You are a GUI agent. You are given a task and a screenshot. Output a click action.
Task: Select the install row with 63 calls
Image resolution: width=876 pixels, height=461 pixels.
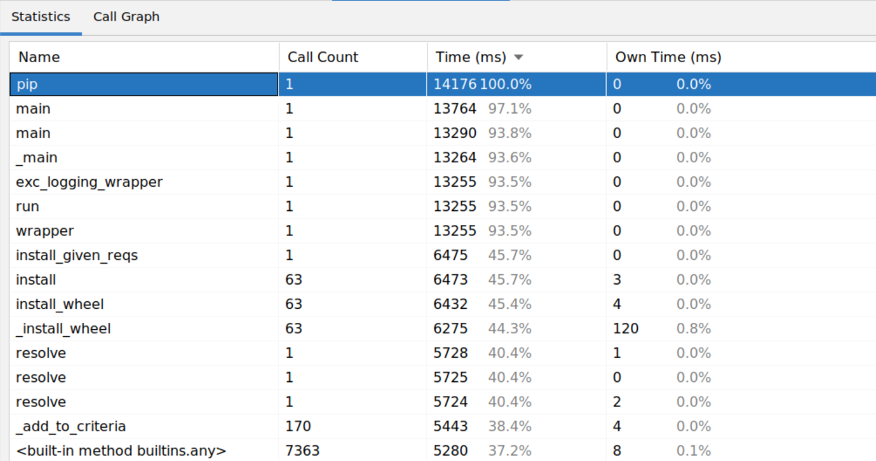tap(117, 279)
